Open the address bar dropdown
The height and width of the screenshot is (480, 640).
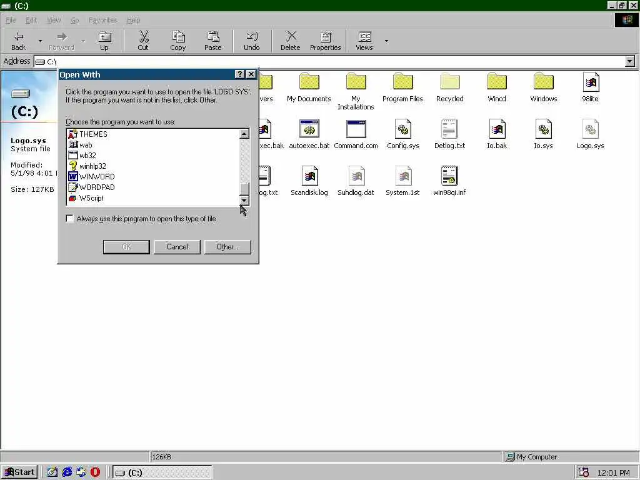point(630,62)
